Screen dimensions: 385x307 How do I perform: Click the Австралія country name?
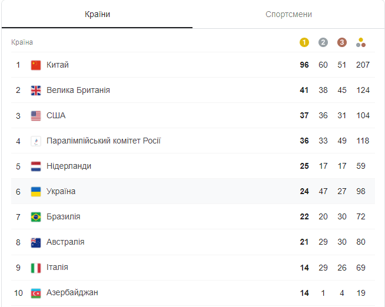(65, 242)
